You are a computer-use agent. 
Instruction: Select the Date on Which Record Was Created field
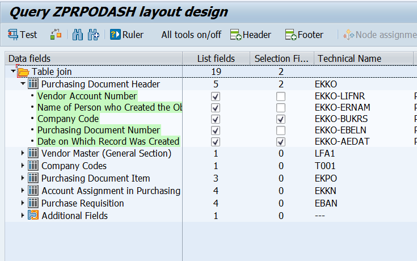[x=108, y=141]
